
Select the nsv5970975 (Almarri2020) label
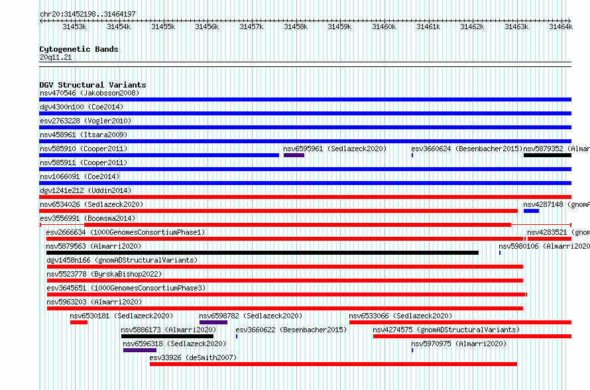(459, 344)
